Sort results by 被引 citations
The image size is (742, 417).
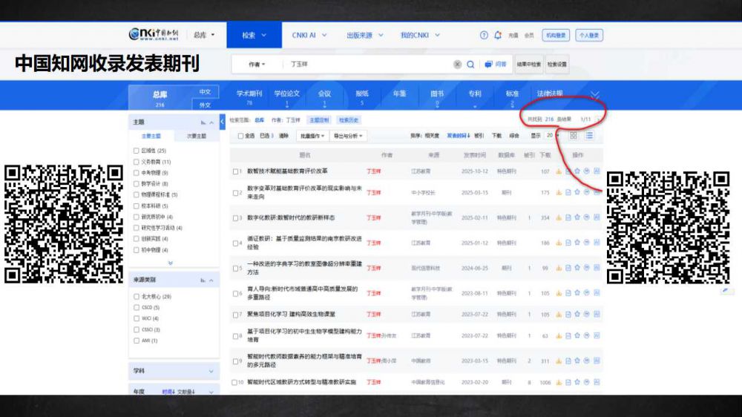[x=479, y=137]
